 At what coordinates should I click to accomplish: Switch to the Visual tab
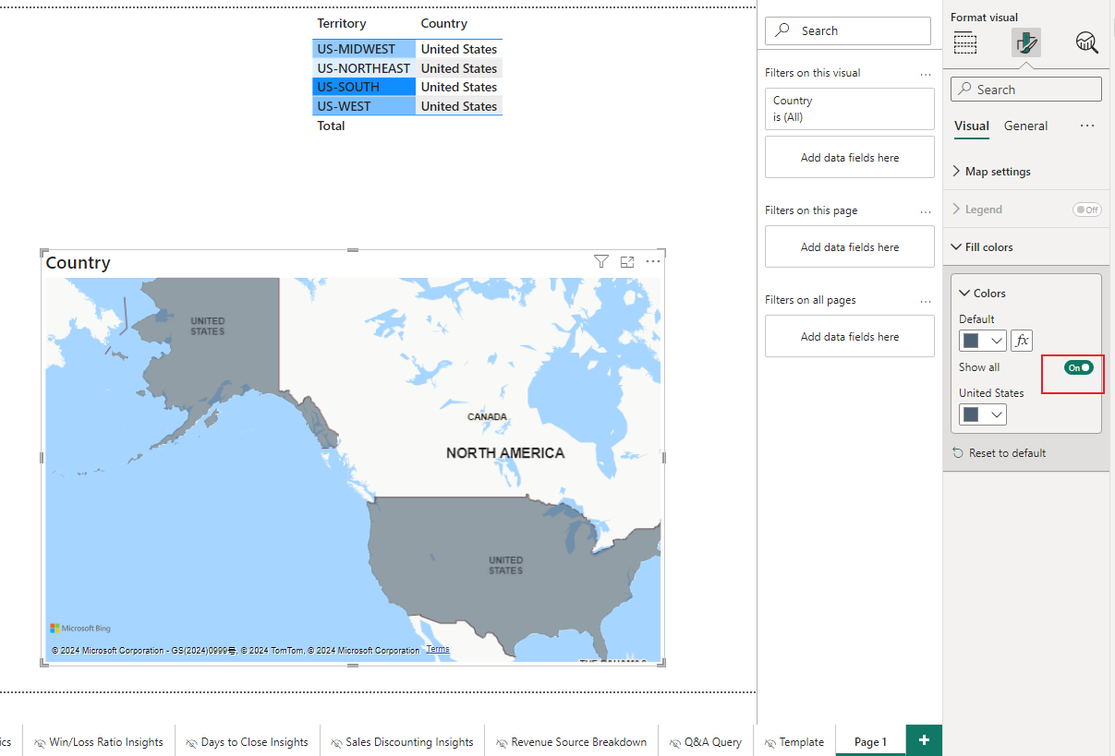pyautogui.click(x=972, y=126)
